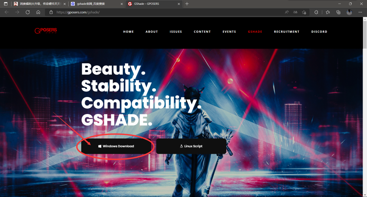Open the EVENTS page

(229, 32)
